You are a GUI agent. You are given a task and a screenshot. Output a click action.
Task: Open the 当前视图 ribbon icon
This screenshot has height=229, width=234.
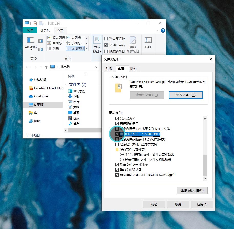click(97, 44)
